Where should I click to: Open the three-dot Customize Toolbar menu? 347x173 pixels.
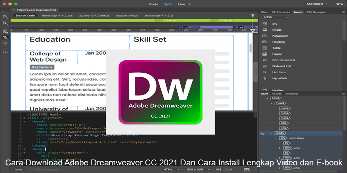pos(5,52)
